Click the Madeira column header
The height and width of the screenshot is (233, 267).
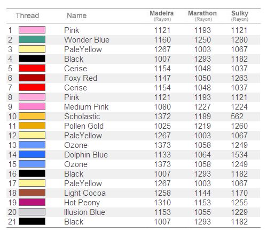click(162, 15)
